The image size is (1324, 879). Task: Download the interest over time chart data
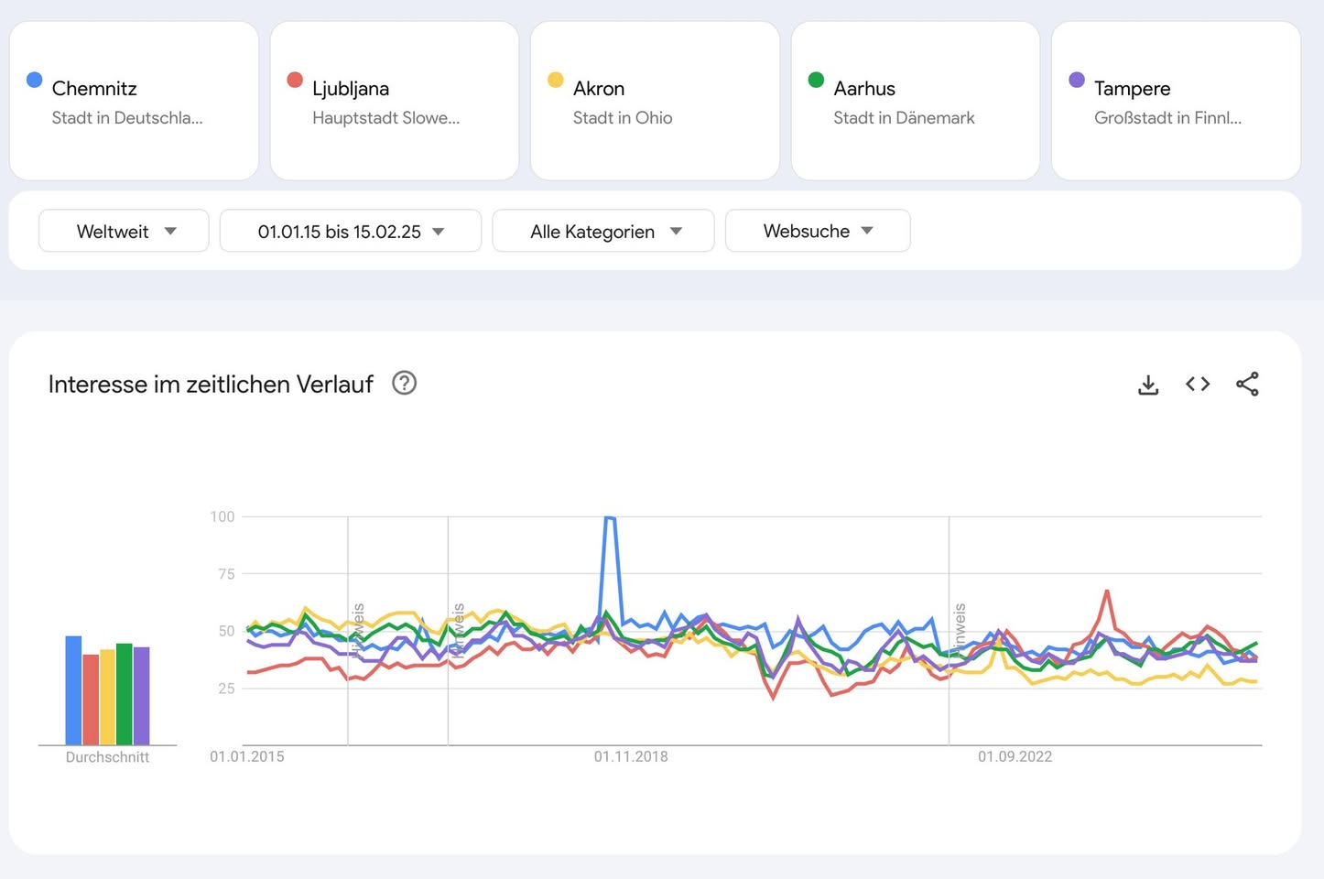1148,385
